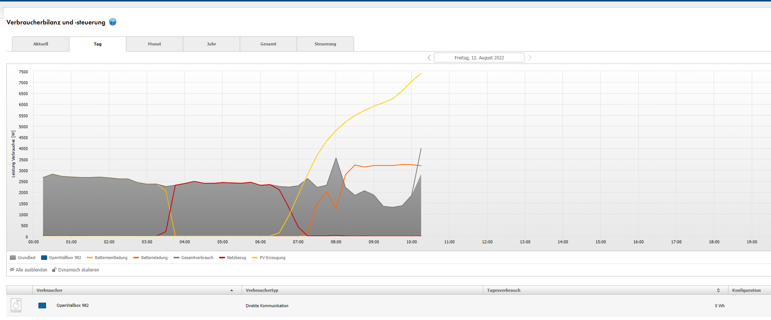Screen dimensions: 771x320
Task: Toggle Grundlast series in chart legend
Action: (23, 258)
